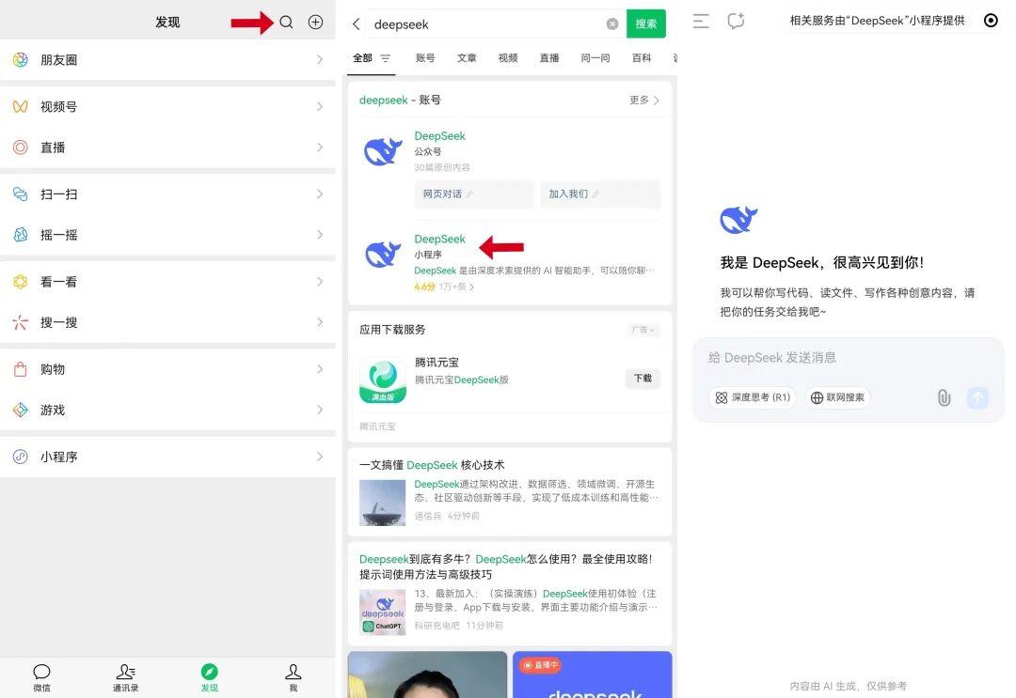Open DeepSeek 公众号 whale avatar
The width and height of the screenshot is (1016, 698).
[382, 152]
